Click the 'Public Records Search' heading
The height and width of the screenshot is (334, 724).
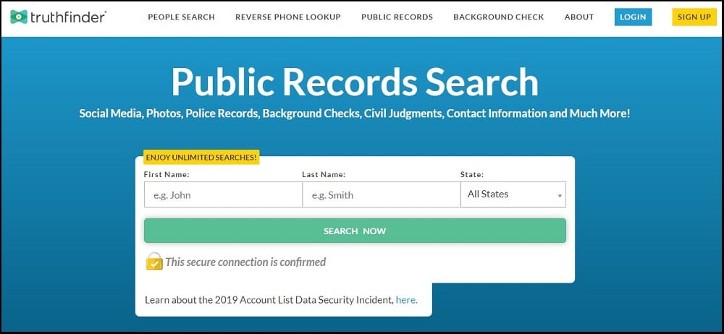pyautogui.click(x=355, y=82)
